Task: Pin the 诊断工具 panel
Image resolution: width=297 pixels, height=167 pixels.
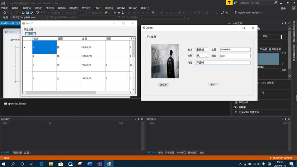Action: 285,23
